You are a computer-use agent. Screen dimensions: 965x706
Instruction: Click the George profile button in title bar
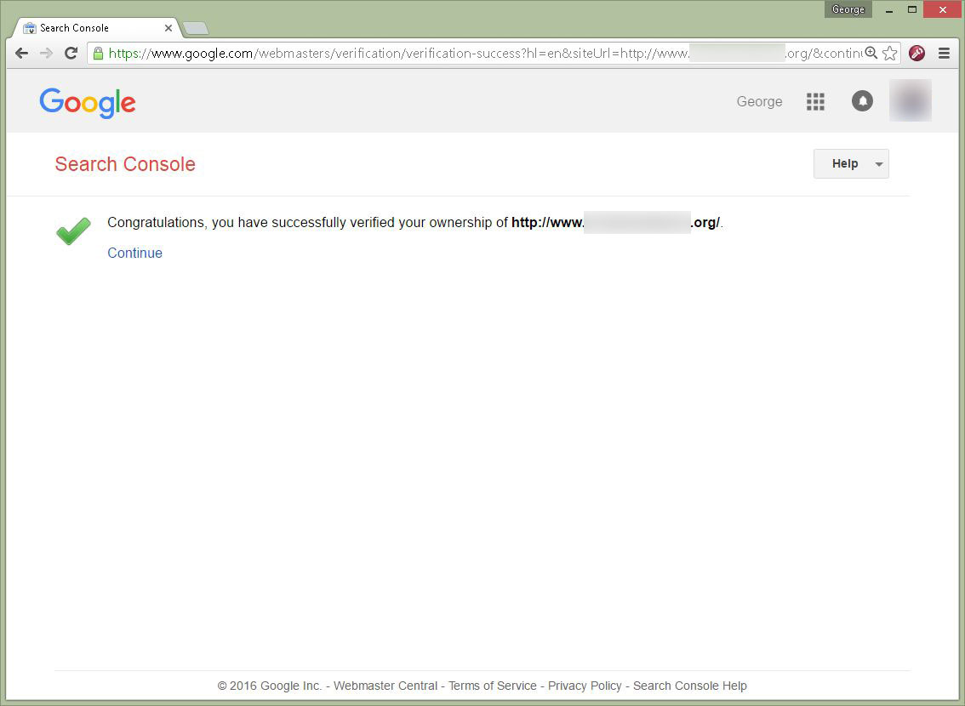tap(848, 9)
